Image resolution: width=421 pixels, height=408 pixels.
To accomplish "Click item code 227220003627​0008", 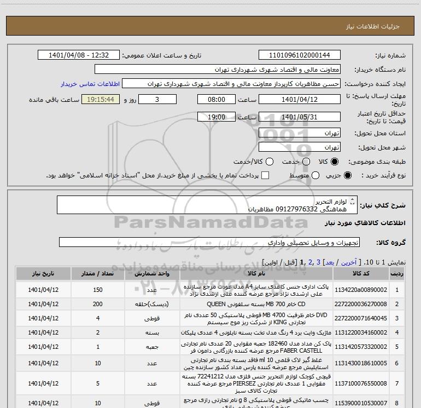I will pos(361,304).
